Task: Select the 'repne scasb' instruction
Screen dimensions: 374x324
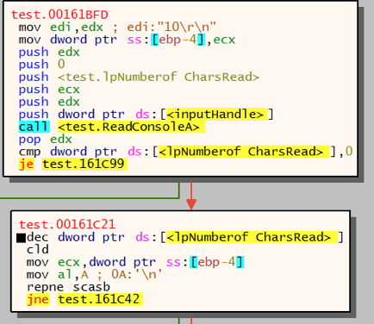Action: tap(68, 287)
